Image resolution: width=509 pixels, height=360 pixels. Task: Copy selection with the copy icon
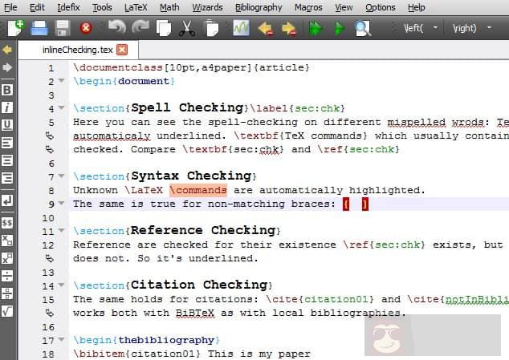(164, 28)
